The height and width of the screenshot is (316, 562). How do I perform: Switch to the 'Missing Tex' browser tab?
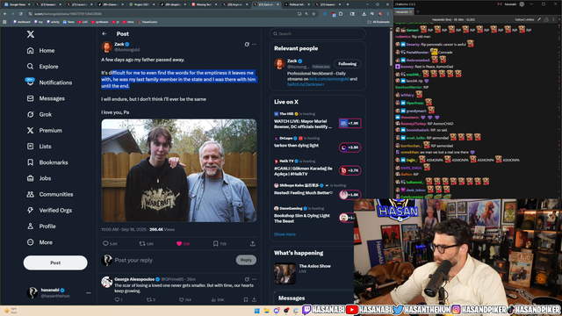pyautogui.click(x=204, y=4)
